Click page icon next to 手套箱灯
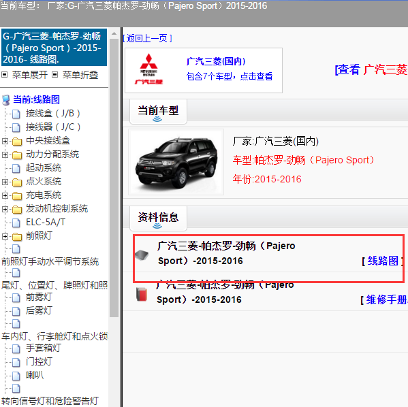 pos(16,348)
